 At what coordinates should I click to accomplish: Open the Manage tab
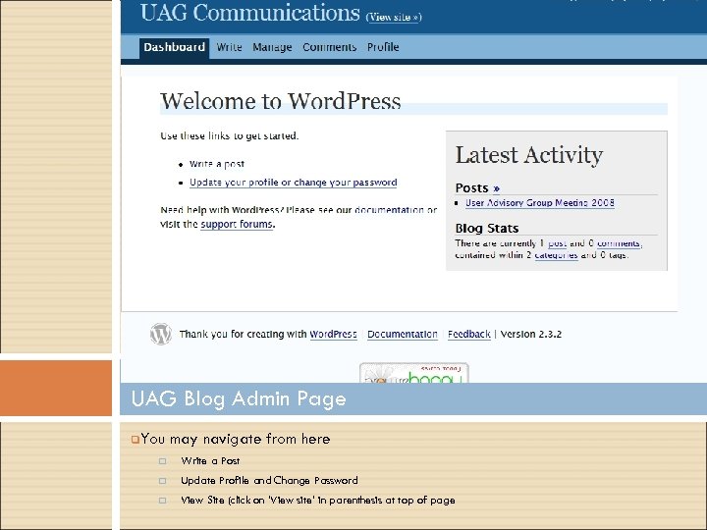272,47
